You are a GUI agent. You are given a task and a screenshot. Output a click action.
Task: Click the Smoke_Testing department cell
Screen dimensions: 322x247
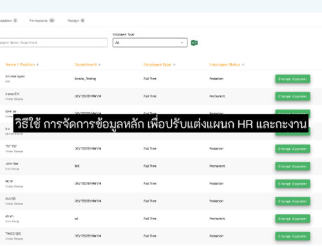[85, 79]
